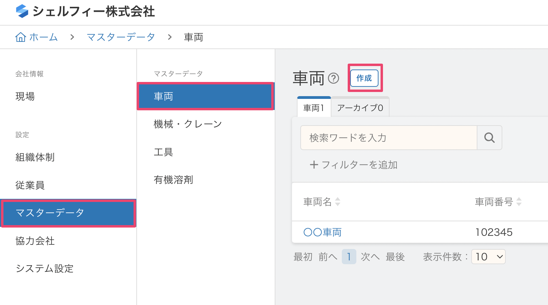Sort by 車両名 column arrows
The image size is (548, 305).
pyautogui.click(x=338, y=202)
